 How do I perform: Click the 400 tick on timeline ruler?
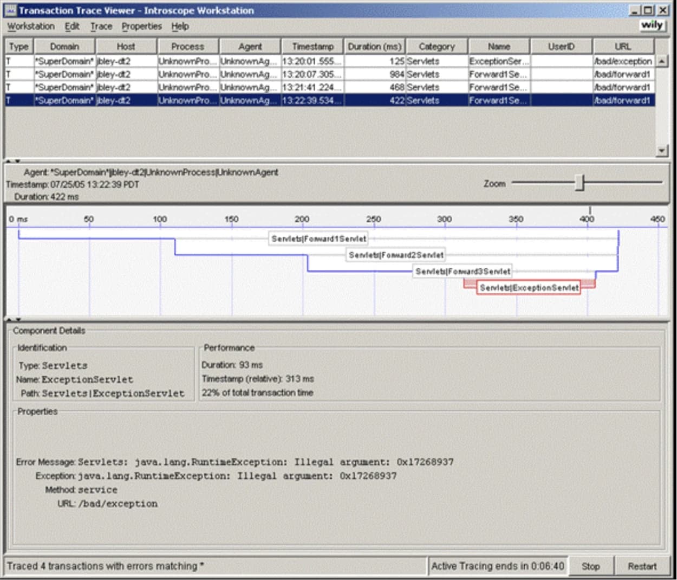pos(587,219)
